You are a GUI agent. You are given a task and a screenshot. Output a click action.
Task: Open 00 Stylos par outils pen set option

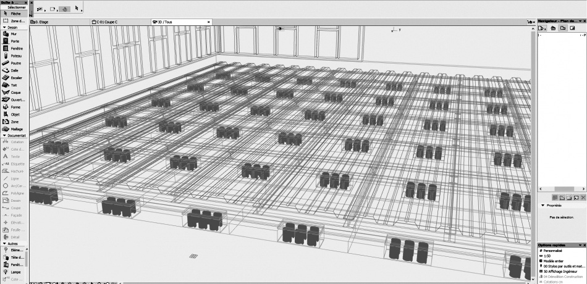pyautogui.click(x=562, y=267)
